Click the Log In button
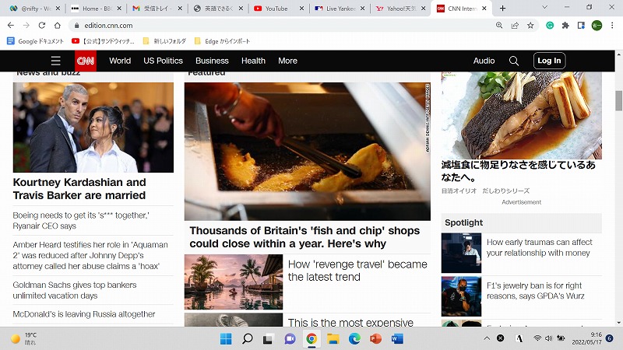 click(549, 61)
